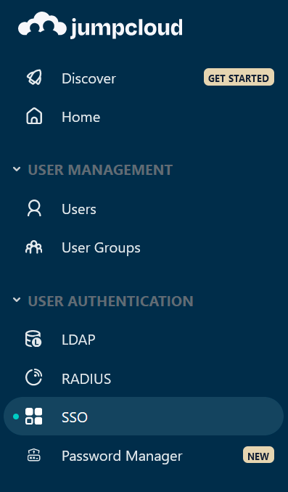Select the SSO label in the sidebar
This screenshot has width=288, height=492.
pyautogui.click(x=75, y=417)
